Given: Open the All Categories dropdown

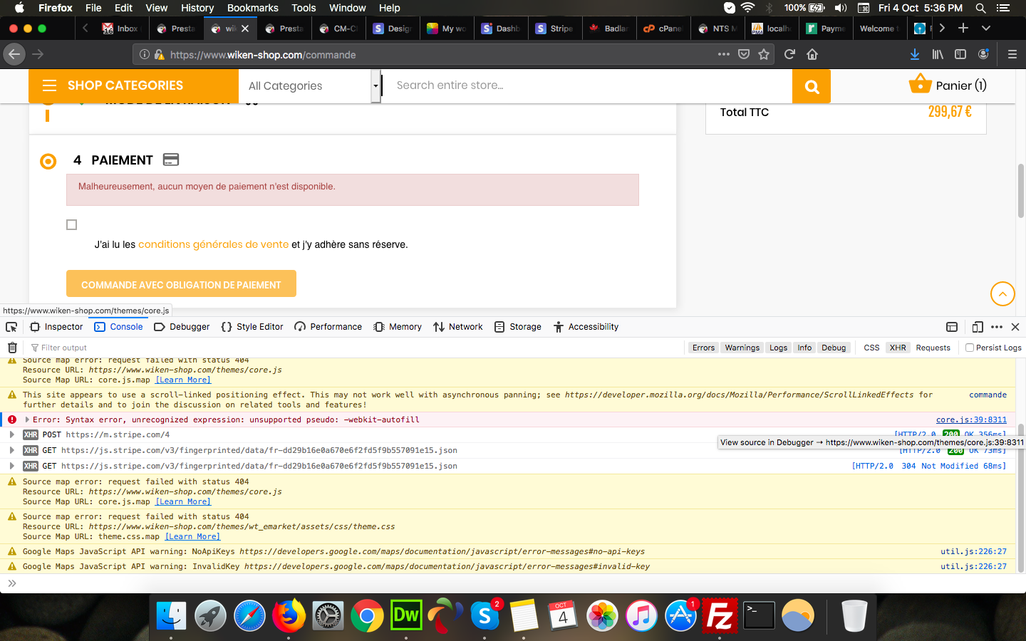Looking at the screenshot, I should tap(309, 86).
